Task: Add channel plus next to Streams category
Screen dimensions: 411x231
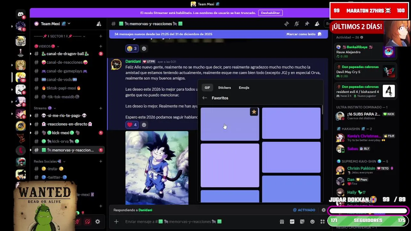Action: click(101, 108)
